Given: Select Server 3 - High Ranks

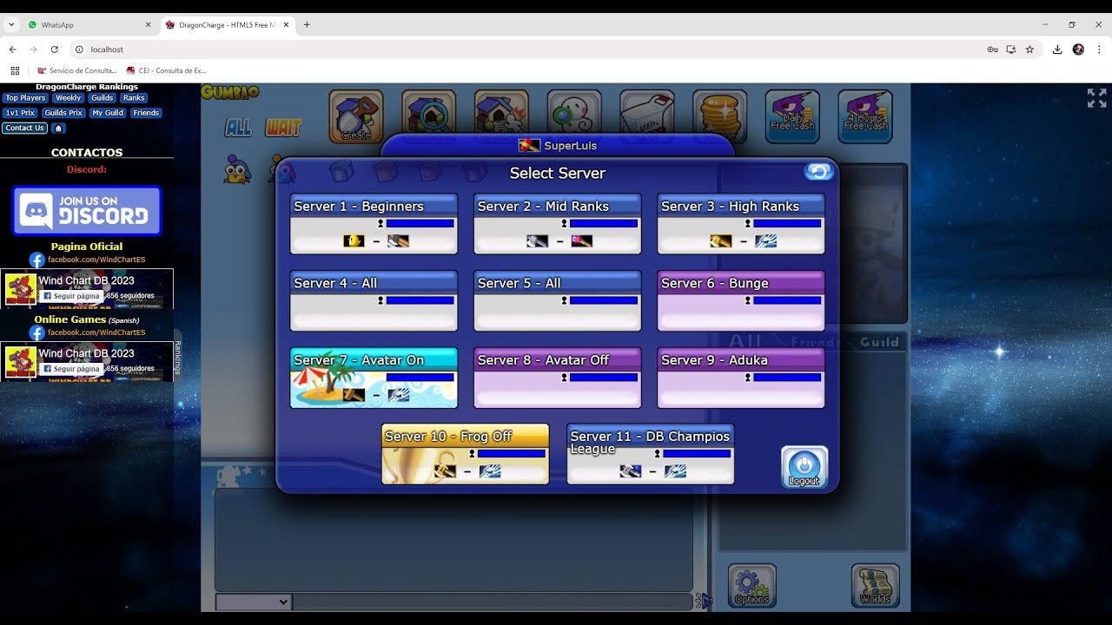Looking at the screenshot, I should pyautogui.click(x=741, y=224).
